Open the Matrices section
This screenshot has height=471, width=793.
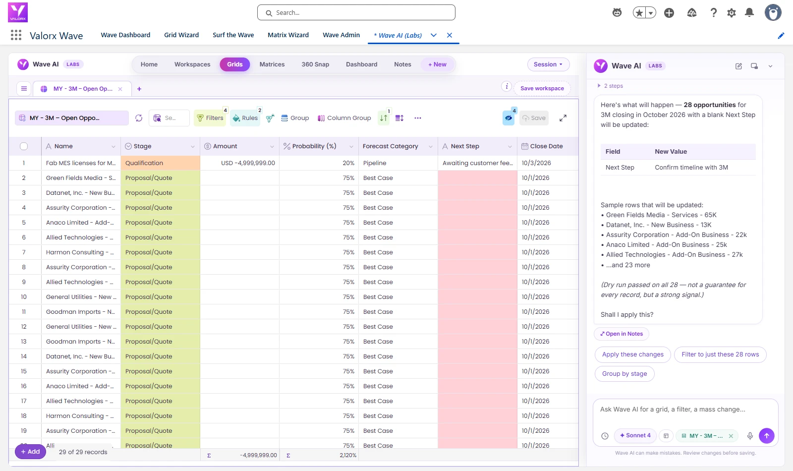click(x=272, y=64)
